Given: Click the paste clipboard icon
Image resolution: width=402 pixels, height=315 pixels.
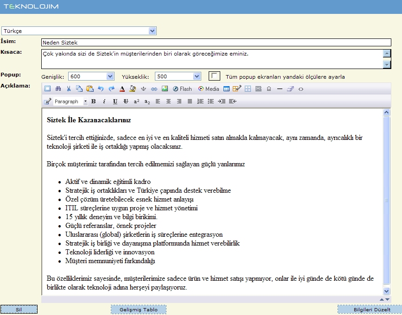Looking at the screenshot, I should [90, 89].
